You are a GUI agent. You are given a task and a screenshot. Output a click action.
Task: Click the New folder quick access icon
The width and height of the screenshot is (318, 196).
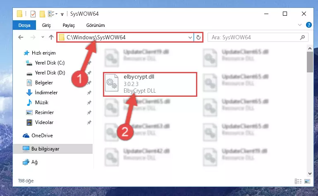click(42, 14)
